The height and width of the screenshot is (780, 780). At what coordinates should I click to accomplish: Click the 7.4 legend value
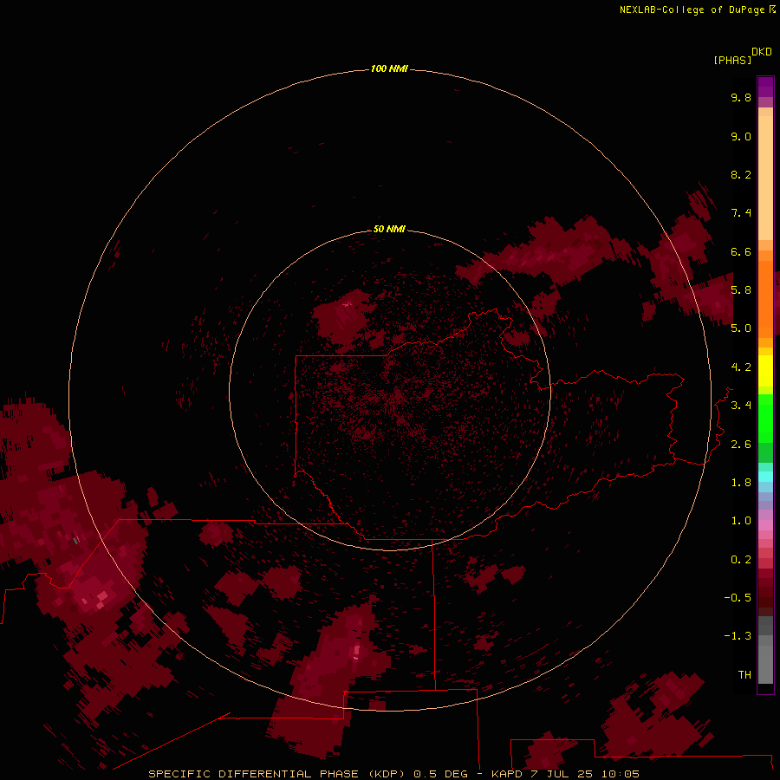pyautogui.click(x=741, y=213)
